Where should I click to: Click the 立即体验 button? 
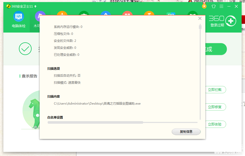coord(215,124)
